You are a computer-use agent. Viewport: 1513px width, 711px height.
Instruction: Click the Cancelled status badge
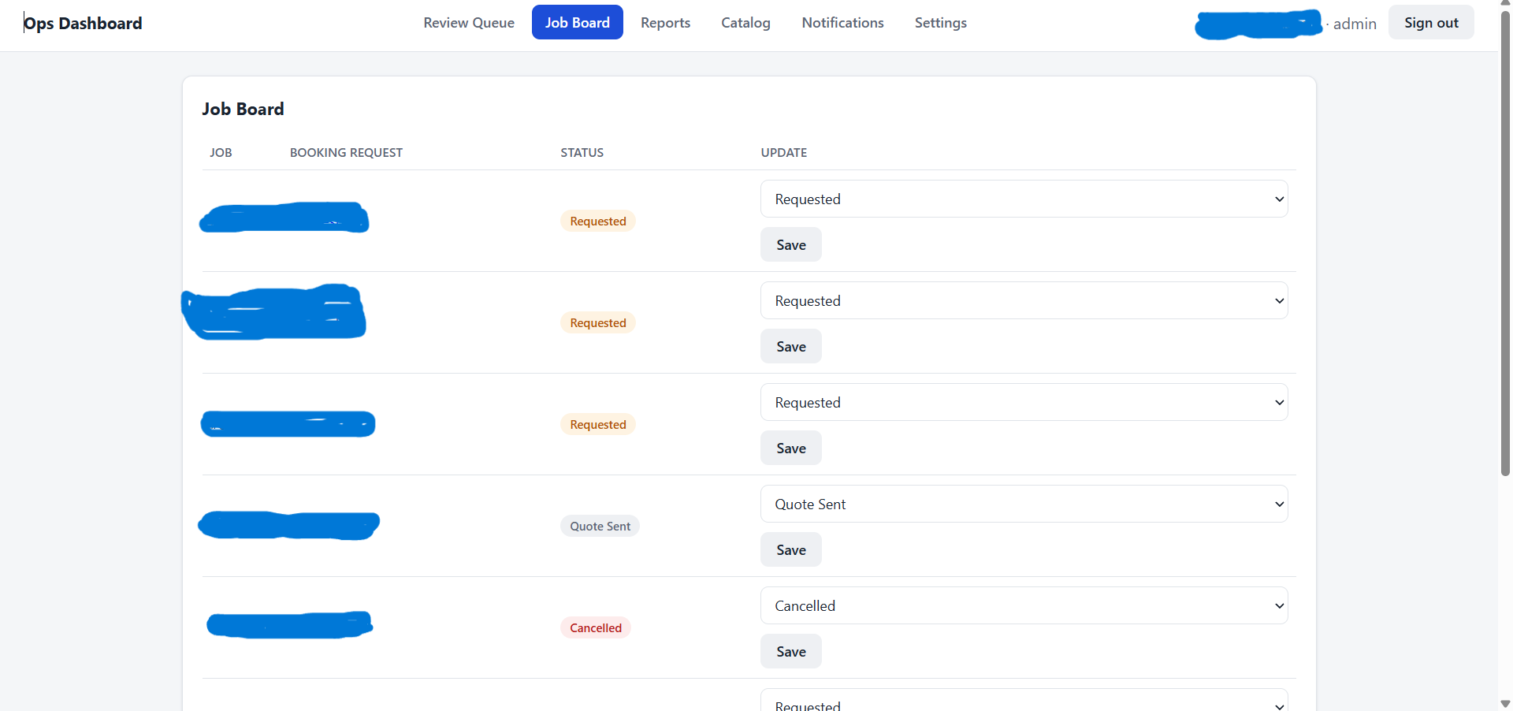click(x=596, y=627)
